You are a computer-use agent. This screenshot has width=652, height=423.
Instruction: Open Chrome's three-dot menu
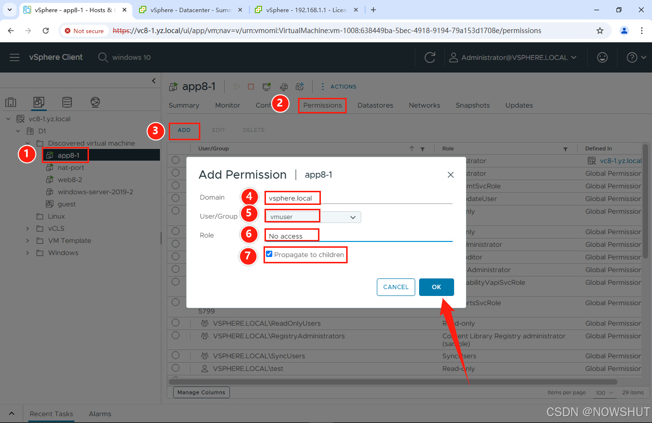click(642, 31)
